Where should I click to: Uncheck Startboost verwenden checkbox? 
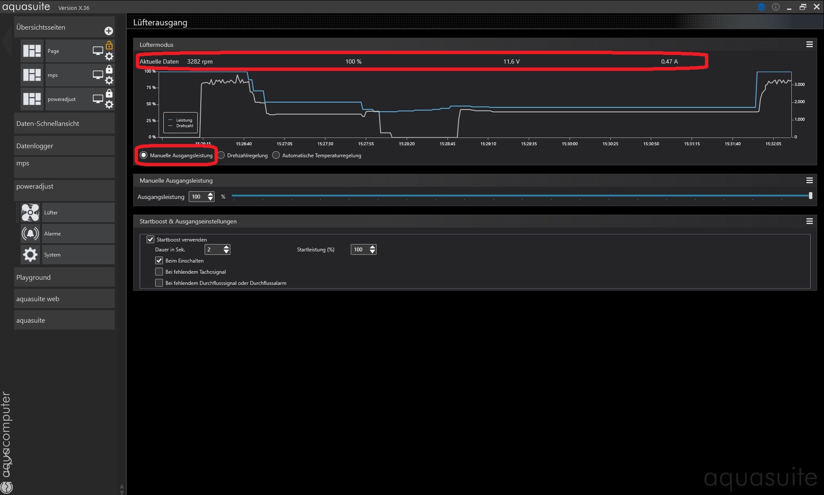150,239
